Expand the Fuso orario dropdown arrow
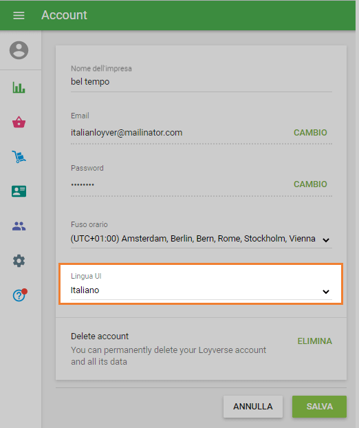 click(x=326, y=240)
